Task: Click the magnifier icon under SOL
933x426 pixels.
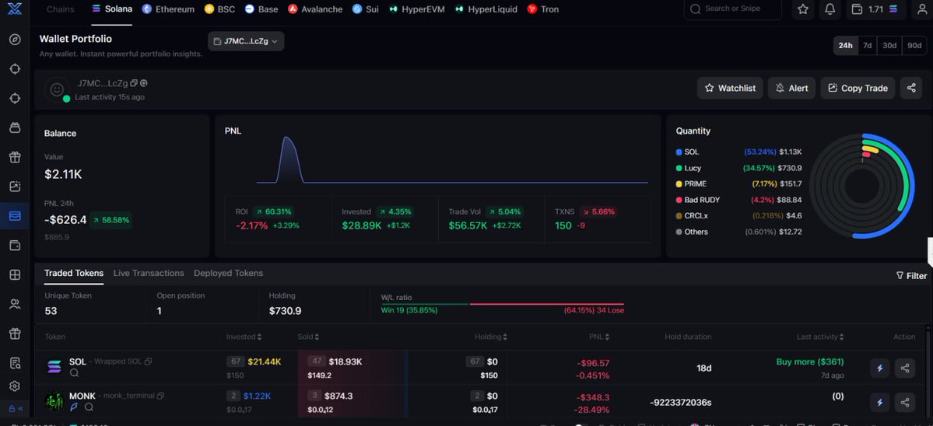Action: [x=75, y=373]
